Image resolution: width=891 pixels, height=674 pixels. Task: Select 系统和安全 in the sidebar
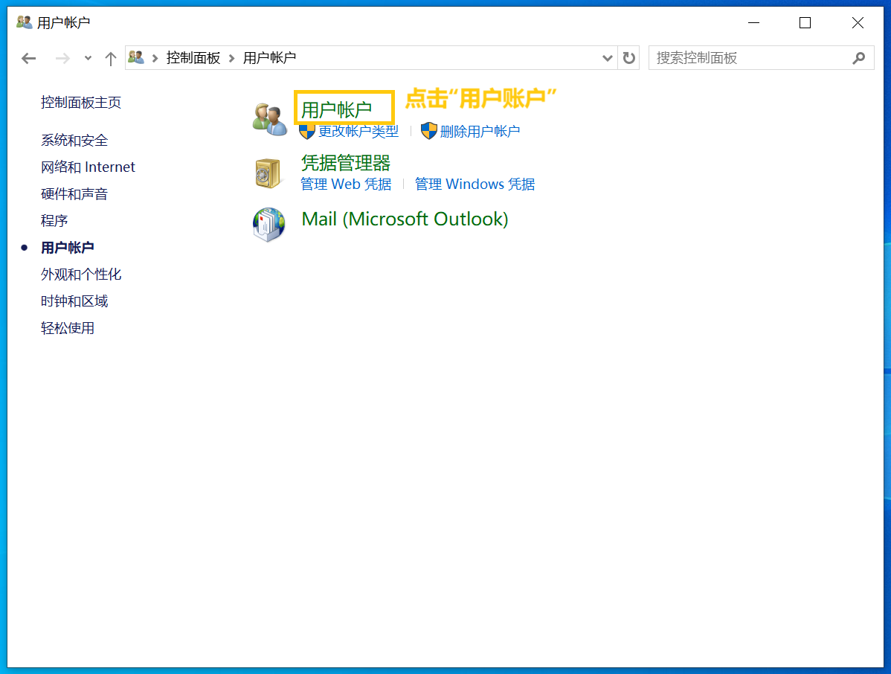click(x=74, y=141)
